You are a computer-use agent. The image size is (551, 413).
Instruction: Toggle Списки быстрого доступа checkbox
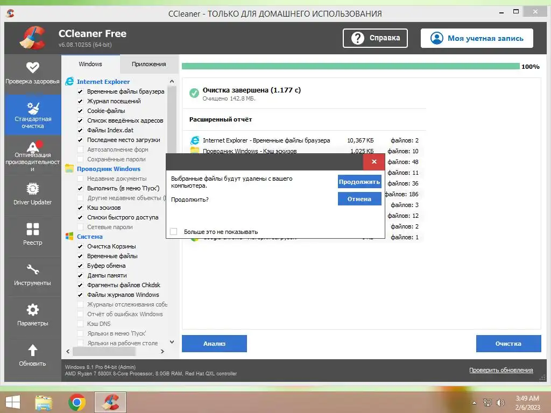click(x=80, y=217)
